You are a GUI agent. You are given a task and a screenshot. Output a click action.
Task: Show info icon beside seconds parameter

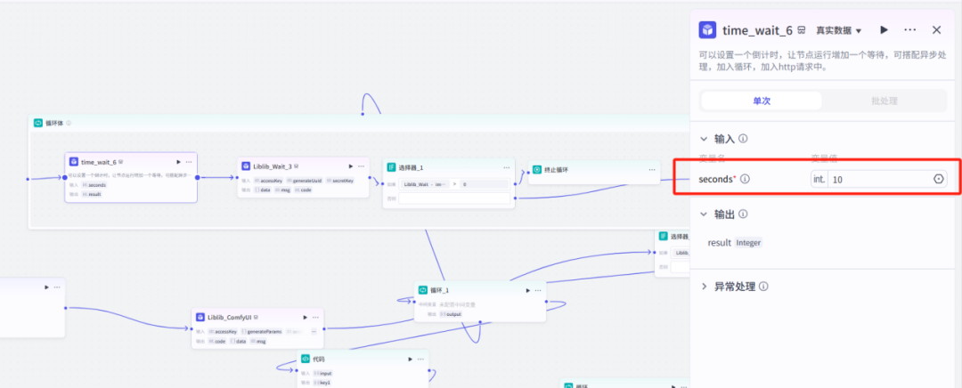pyautogui.click(x=745, y=179)
